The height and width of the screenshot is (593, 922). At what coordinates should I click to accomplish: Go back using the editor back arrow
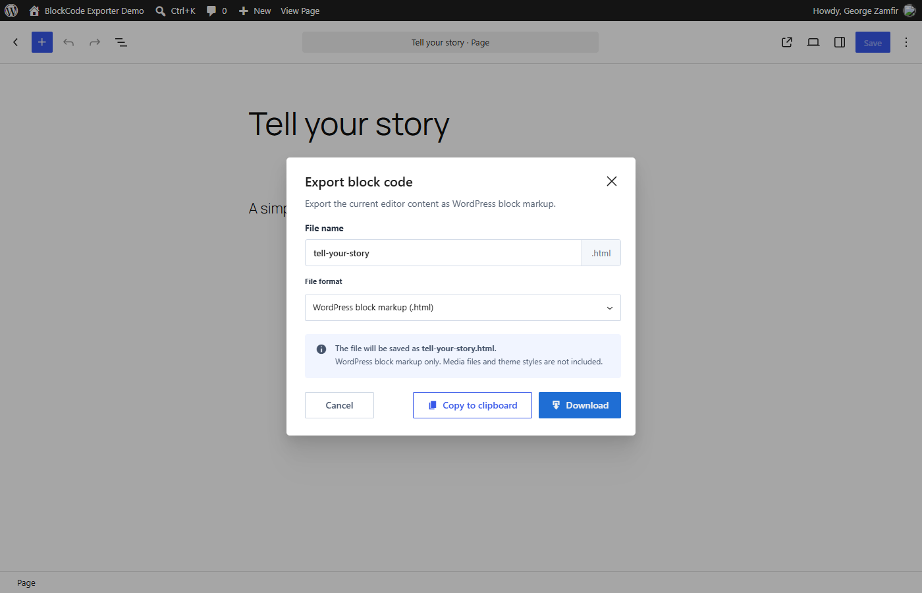tap(16, 42)
